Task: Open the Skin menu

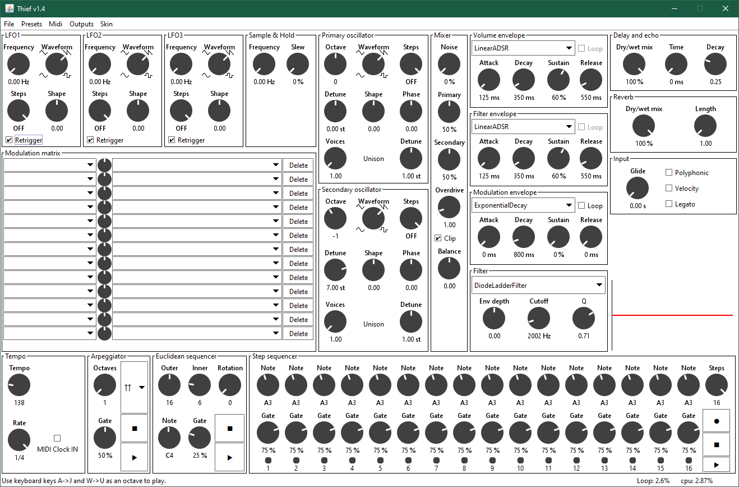Action: coord(106,24)
